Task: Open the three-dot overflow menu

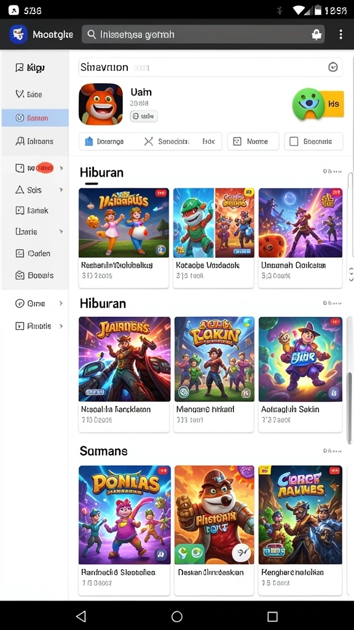Action: tap(340, 34)
